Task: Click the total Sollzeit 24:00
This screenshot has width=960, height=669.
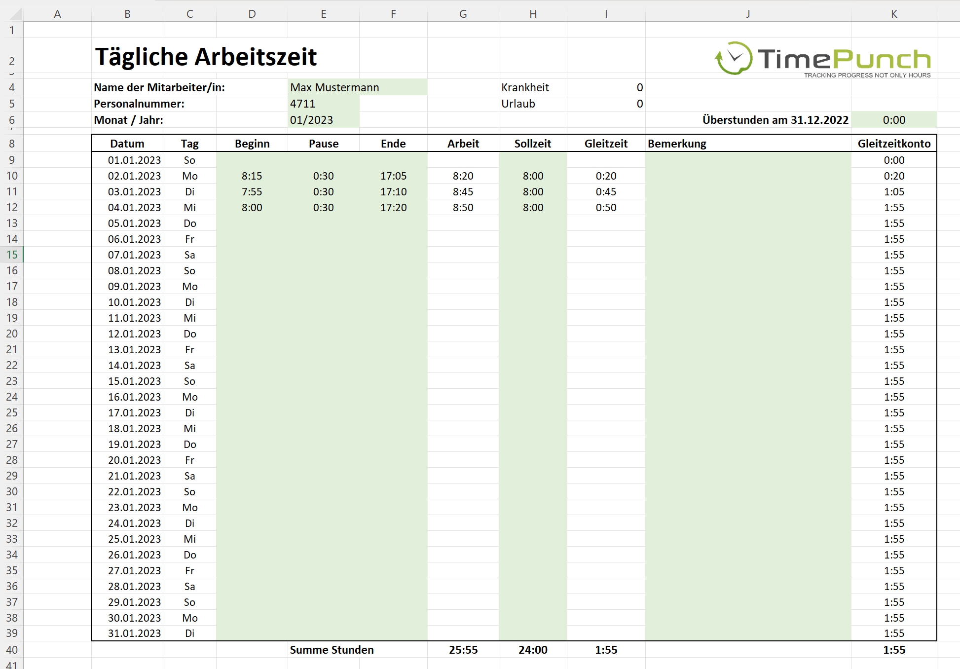Action: (533, 650)
